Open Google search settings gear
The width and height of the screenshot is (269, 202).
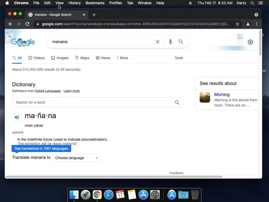click(250, 42)
